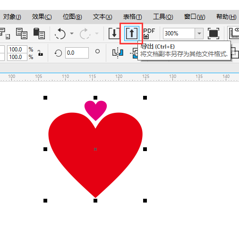Click the Publish to PDF icon
The height and width of the screenshot is (237, 239).
(149, 34)
